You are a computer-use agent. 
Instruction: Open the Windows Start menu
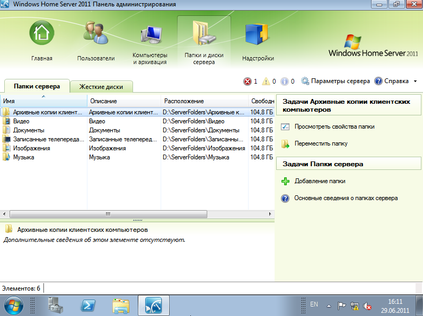click(13, 306)
